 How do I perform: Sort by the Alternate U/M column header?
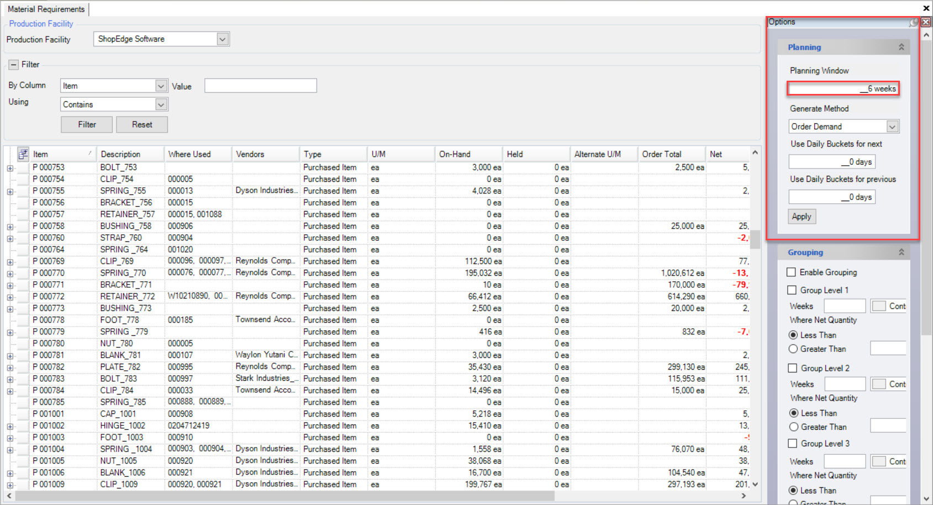point(604,154)
